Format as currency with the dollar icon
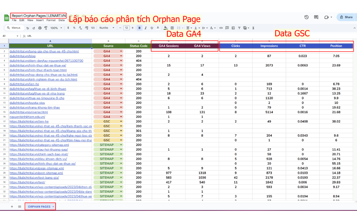This screenshot has width=357, height=223. tap(68, 28)
